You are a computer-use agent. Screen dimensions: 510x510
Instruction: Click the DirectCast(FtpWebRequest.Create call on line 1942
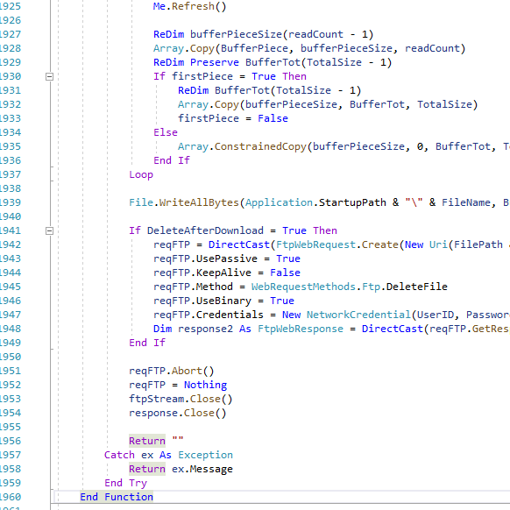click(359, 244)
